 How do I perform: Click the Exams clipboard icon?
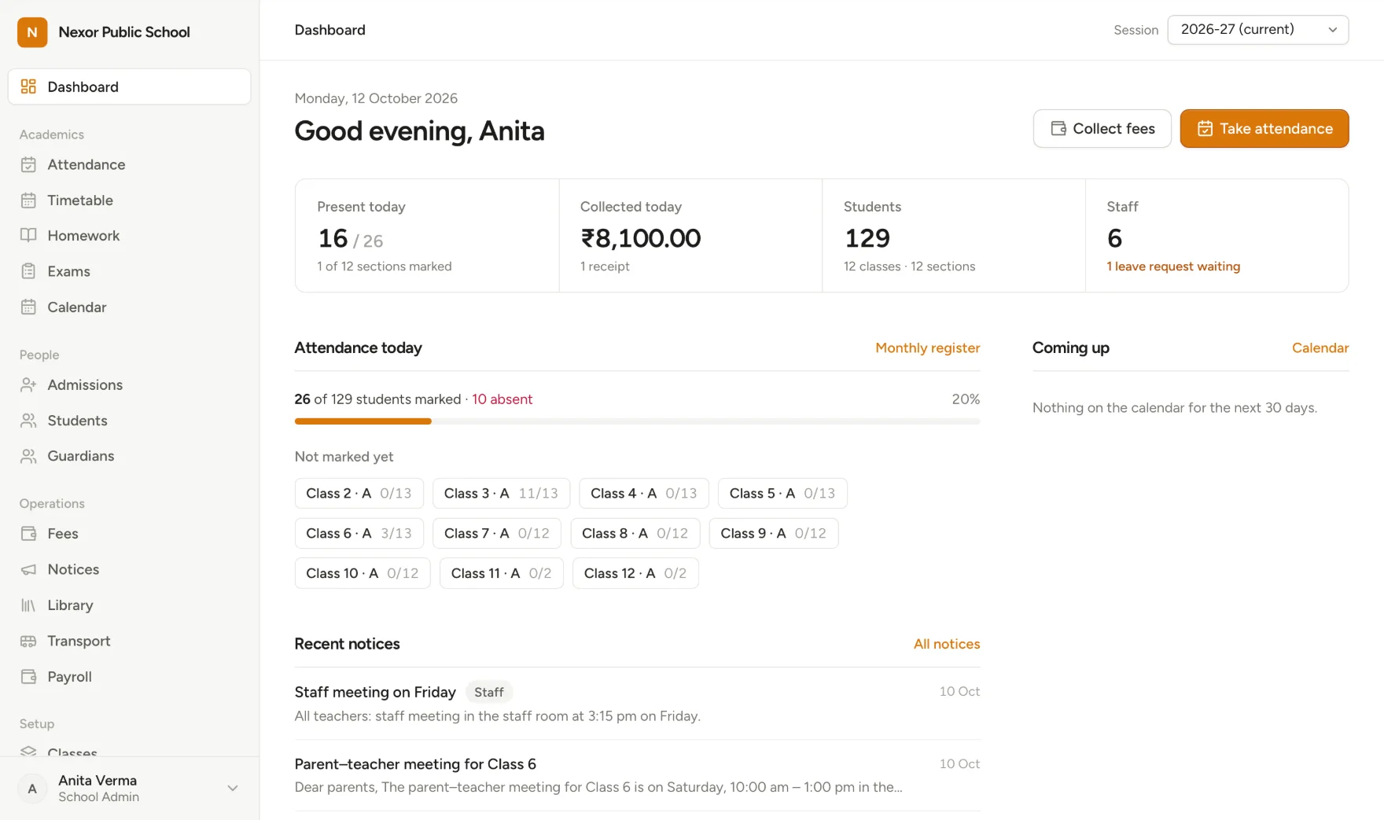(x=28, y=271)
